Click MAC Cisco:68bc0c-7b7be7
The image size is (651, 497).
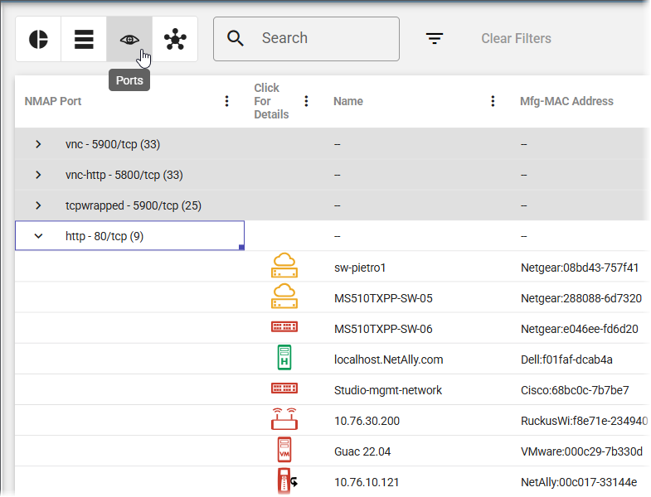(575, 390)
